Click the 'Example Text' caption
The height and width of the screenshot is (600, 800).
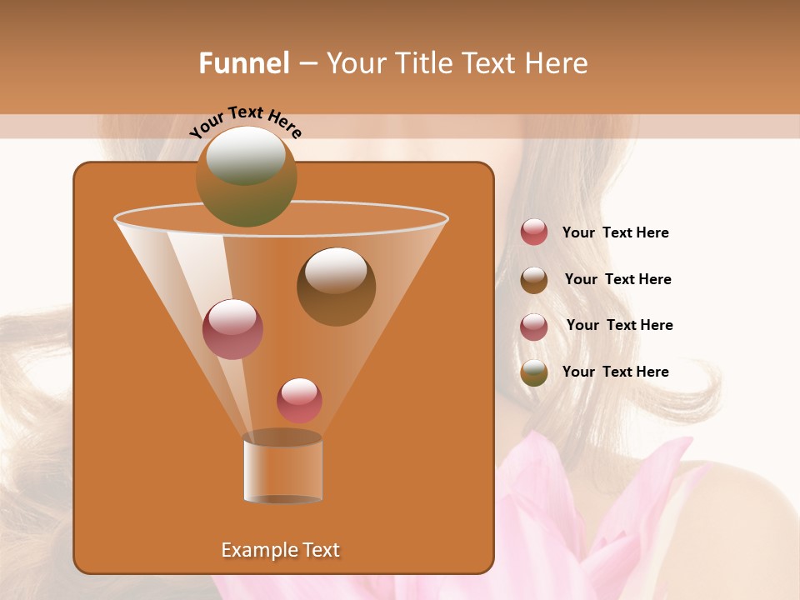click(280, 550)
